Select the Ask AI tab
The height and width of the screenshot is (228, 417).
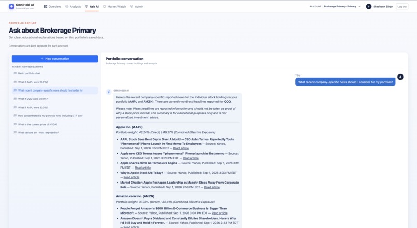point(92,6)
